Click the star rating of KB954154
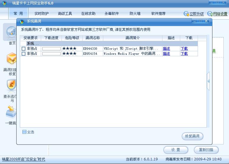Viewport: 229px width, 164px height. point(69,54)
